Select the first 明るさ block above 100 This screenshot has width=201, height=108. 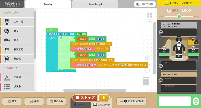coord(83,39)
